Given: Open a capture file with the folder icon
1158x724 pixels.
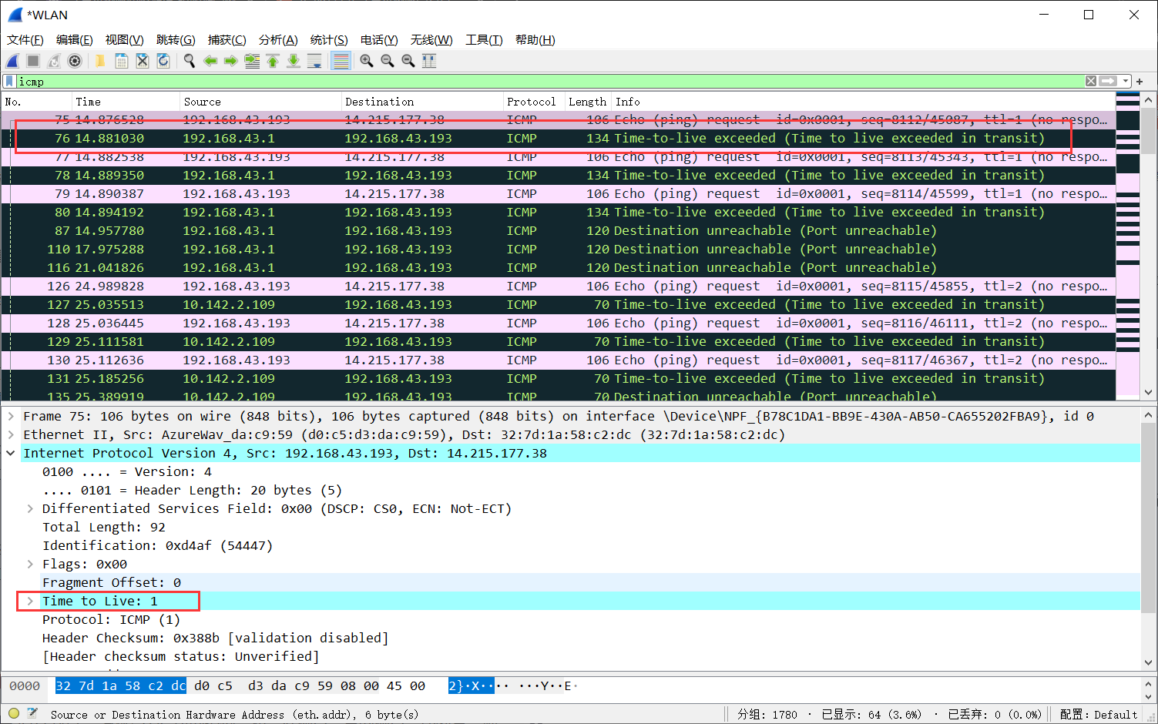Looking at the screenshot, I should click(100, 61).
